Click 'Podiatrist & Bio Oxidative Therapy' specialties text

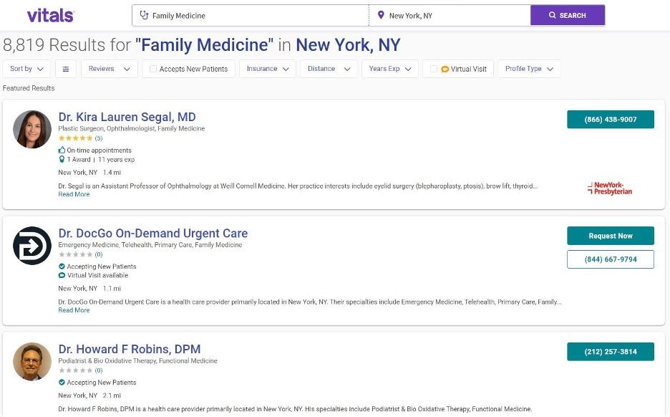(x=107, y=360)
